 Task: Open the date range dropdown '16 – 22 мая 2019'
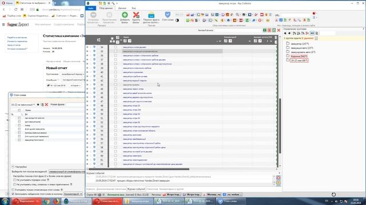(x=57, y=85)
